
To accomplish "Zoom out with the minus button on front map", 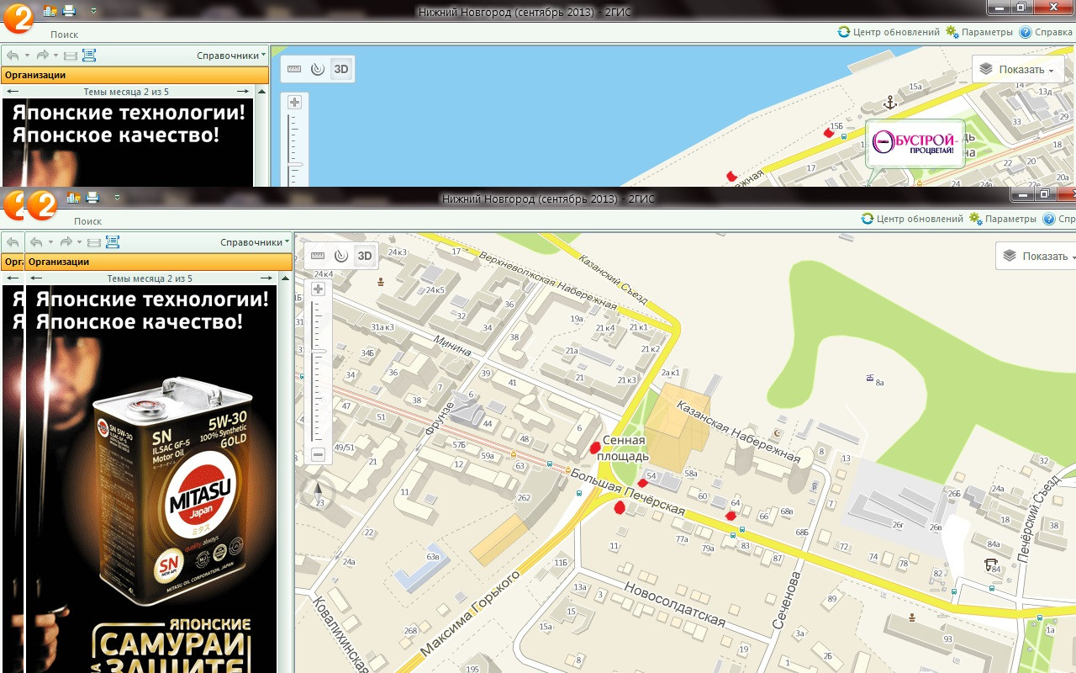I will (318, 455).
